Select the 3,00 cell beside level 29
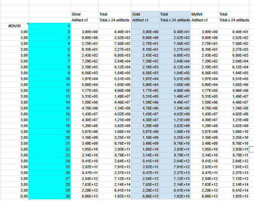Image resolution: width=254 pixels, height=201 pixels. click(14, 190)
